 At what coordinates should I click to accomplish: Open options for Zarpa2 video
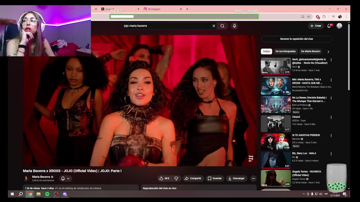pos(331,117)
